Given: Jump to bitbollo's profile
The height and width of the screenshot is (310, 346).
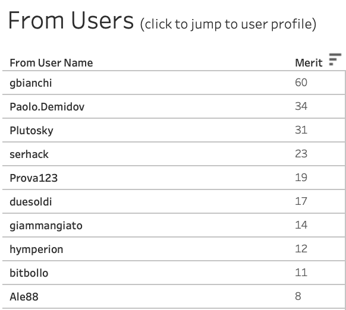Looking at the screenshot, I should tap(29, 273).
